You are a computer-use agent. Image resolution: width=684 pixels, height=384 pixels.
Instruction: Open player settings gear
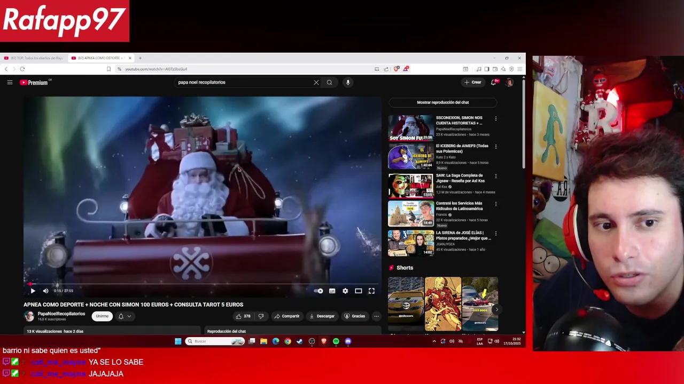coord(345,291)
